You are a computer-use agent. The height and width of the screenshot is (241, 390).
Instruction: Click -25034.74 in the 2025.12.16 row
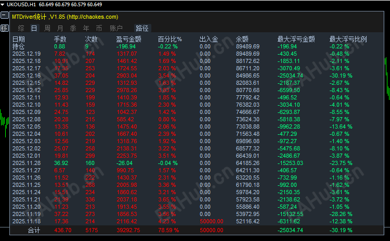tap(290, 75)
